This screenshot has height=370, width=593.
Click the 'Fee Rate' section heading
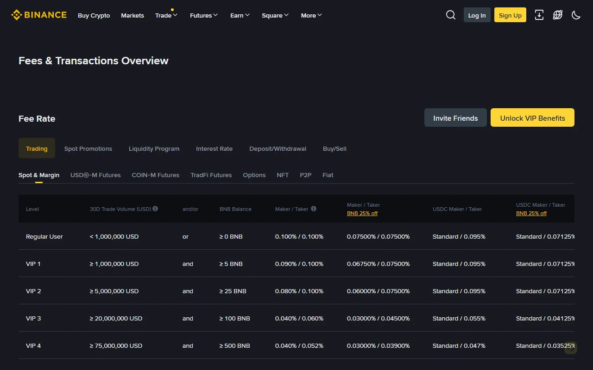coord(37,118)
